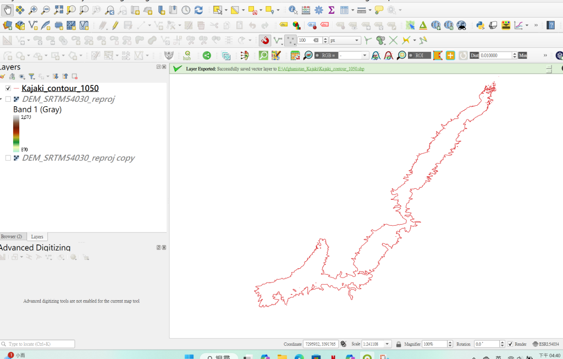Switch to the Browser (2) tab

tap(12, 236)
